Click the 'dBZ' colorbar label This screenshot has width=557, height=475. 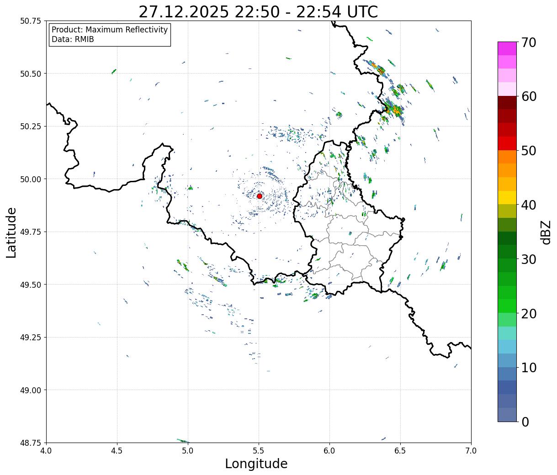click(x=546, y=232)
